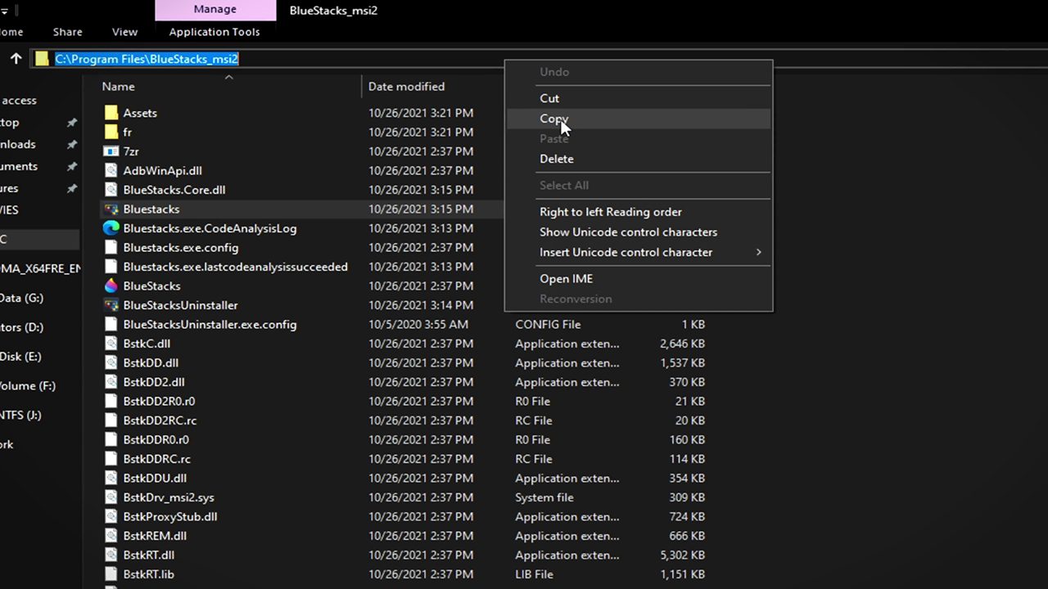Click the LIB File type text
1048x589 pixels.
click(x=535, y=574)
